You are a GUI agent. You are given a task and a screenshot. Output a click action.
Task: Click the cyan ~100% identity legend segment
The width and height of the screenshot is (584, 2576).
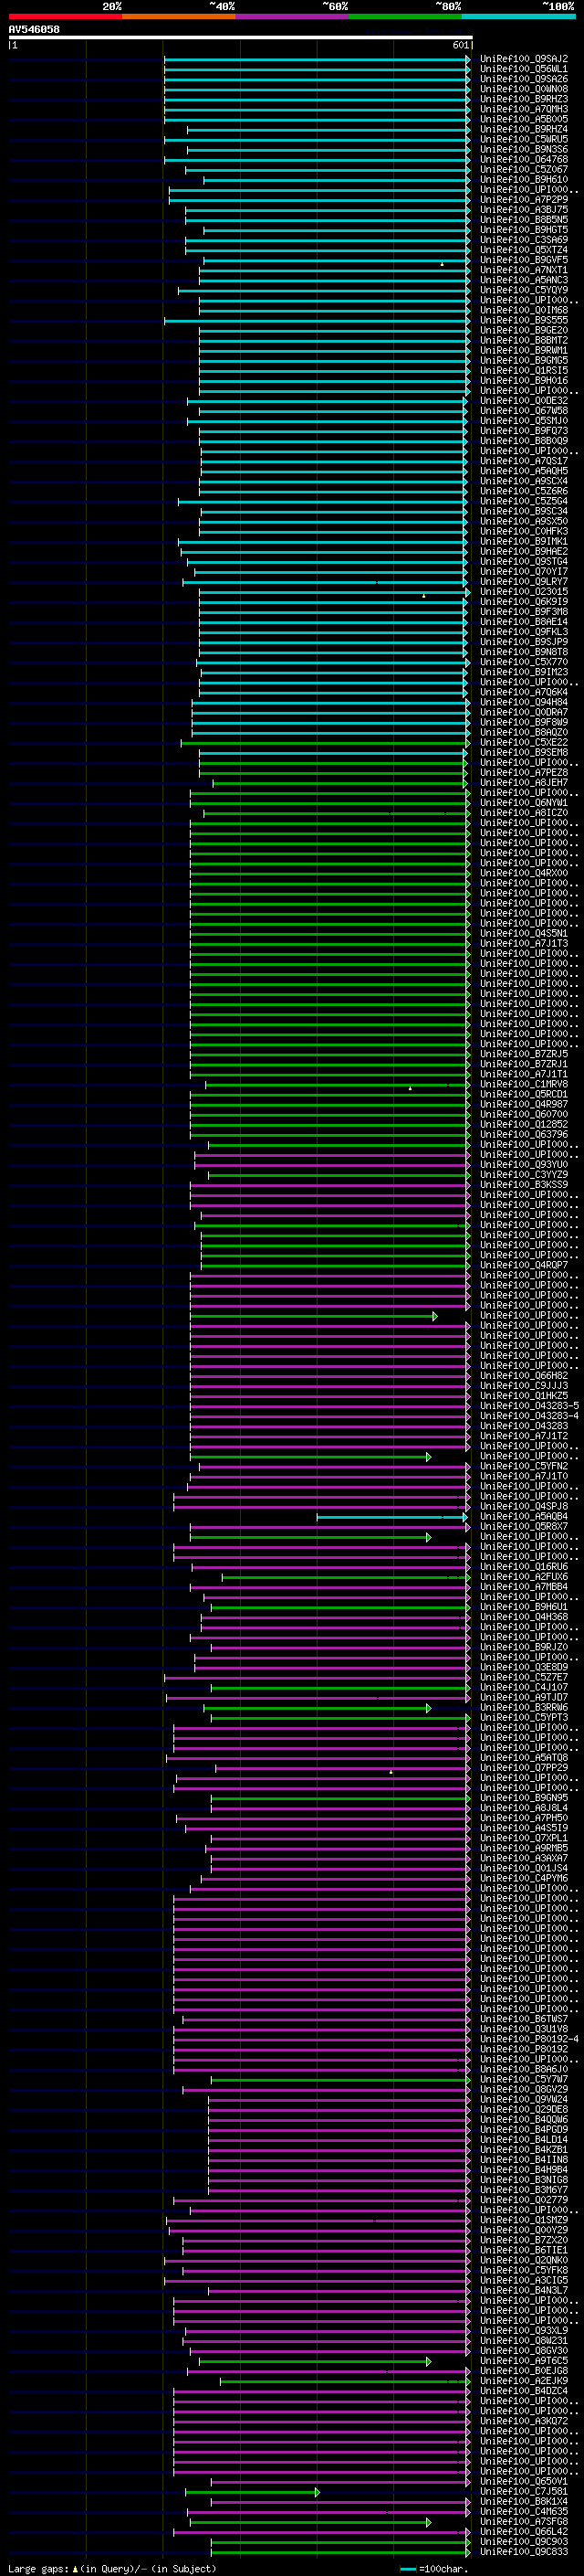[519, 16]
